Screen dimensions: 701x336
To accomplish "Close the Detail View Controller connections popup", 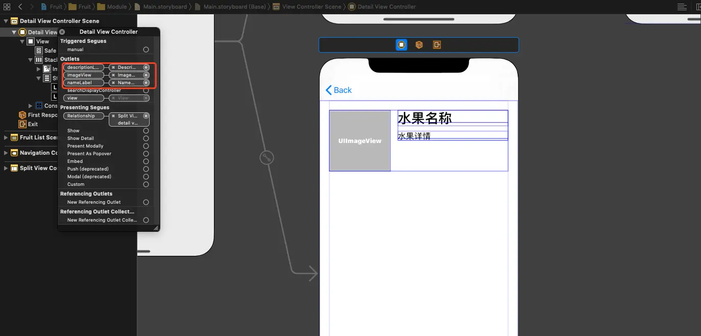I will tap(62, 32).
